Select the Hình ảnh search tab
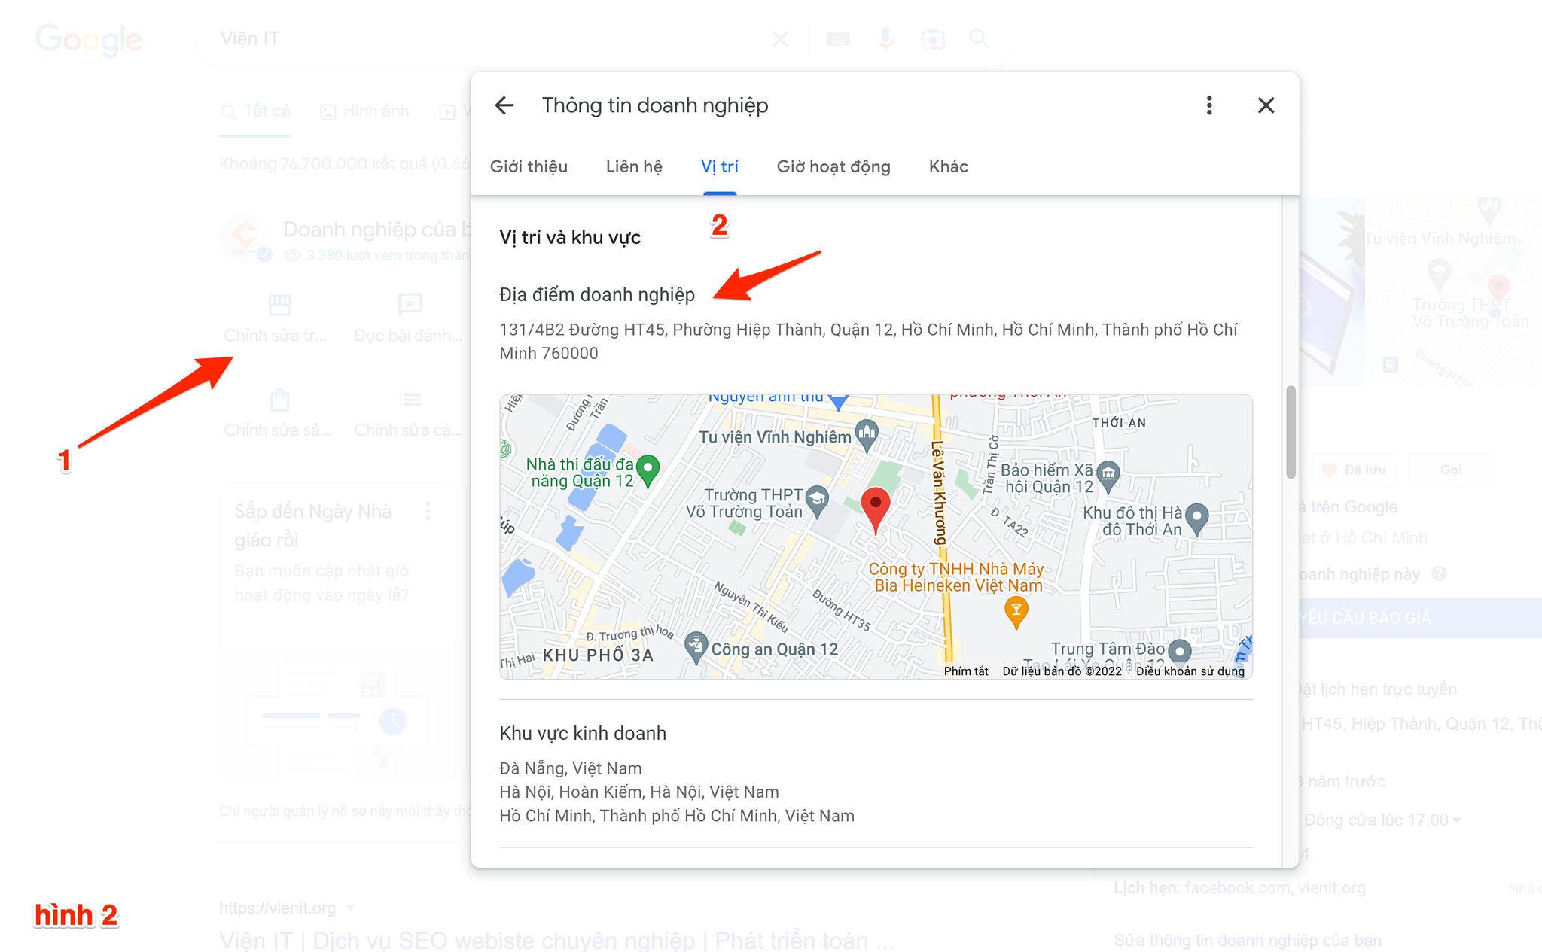 [365, 111]
